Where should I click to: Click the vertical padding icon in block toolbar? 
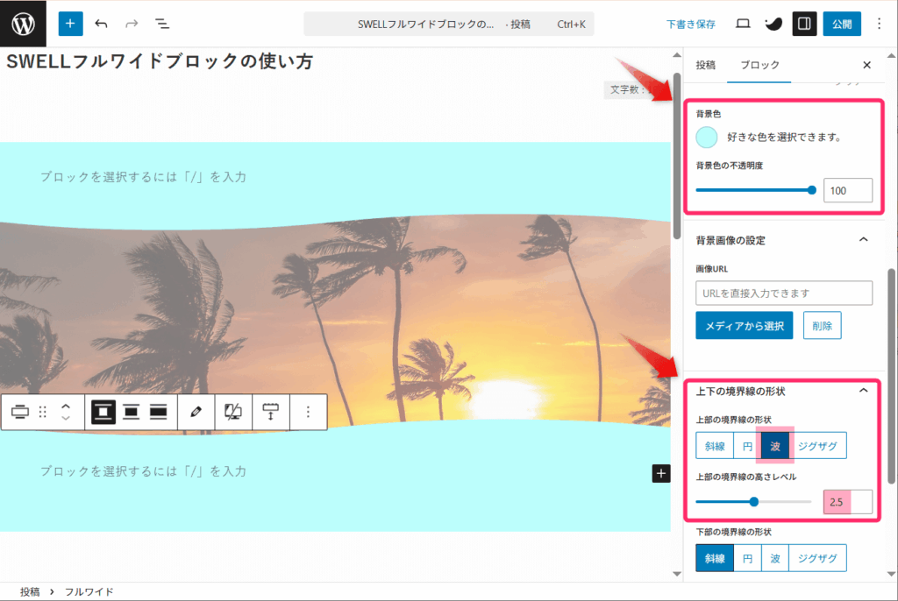pos(270,412)
